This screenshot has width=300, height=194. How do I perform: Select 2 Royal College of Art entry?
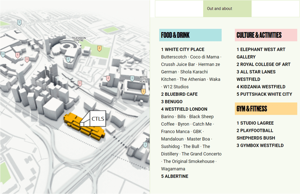pos(264,64)
